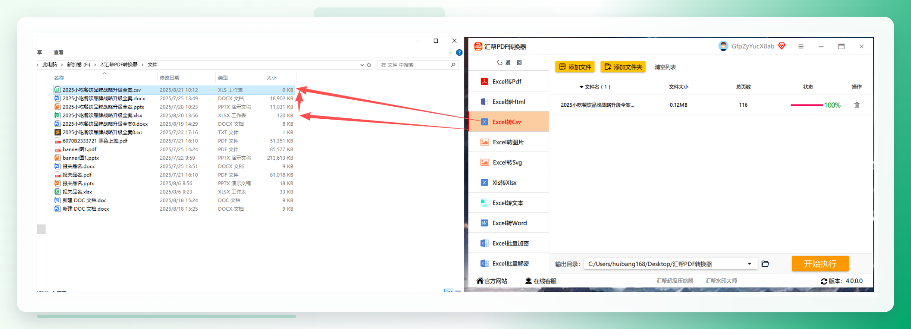Image resolution: width=911 pixels, height=329 pixels.
Task: Select the Xls转Xlsx conversion option
Action: pyautogui.click(x=508, y=182)
